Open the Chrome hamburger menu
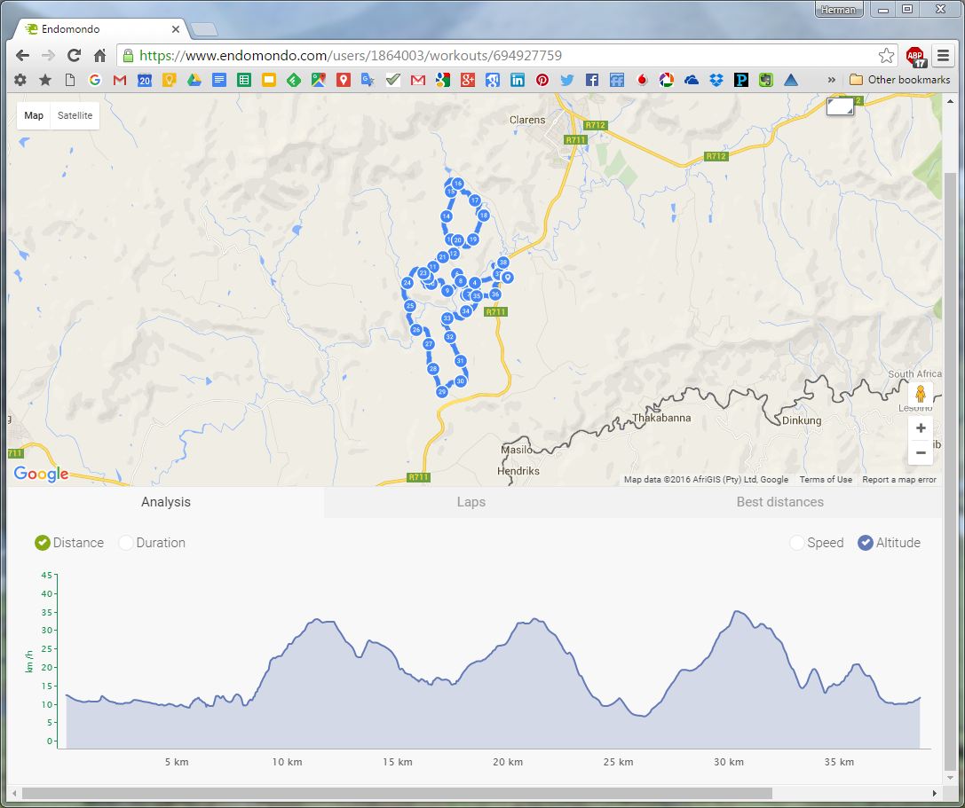The image size is (965, 808). pyautogui.click(x=943, y=55)
